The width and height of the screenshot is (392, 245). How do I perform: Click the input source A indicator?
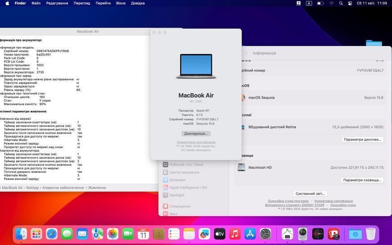point(309,3)
